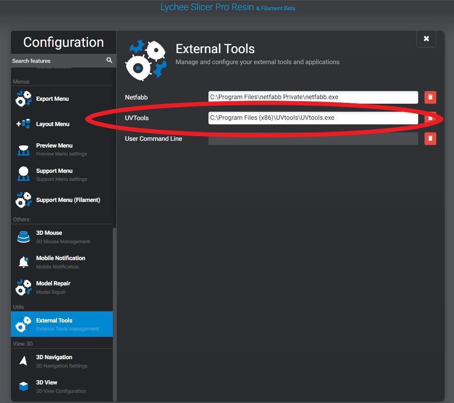
Task: Open the Support Menu (Filament) gears icon
Action: pyautogui.click(x=24, y=200)
